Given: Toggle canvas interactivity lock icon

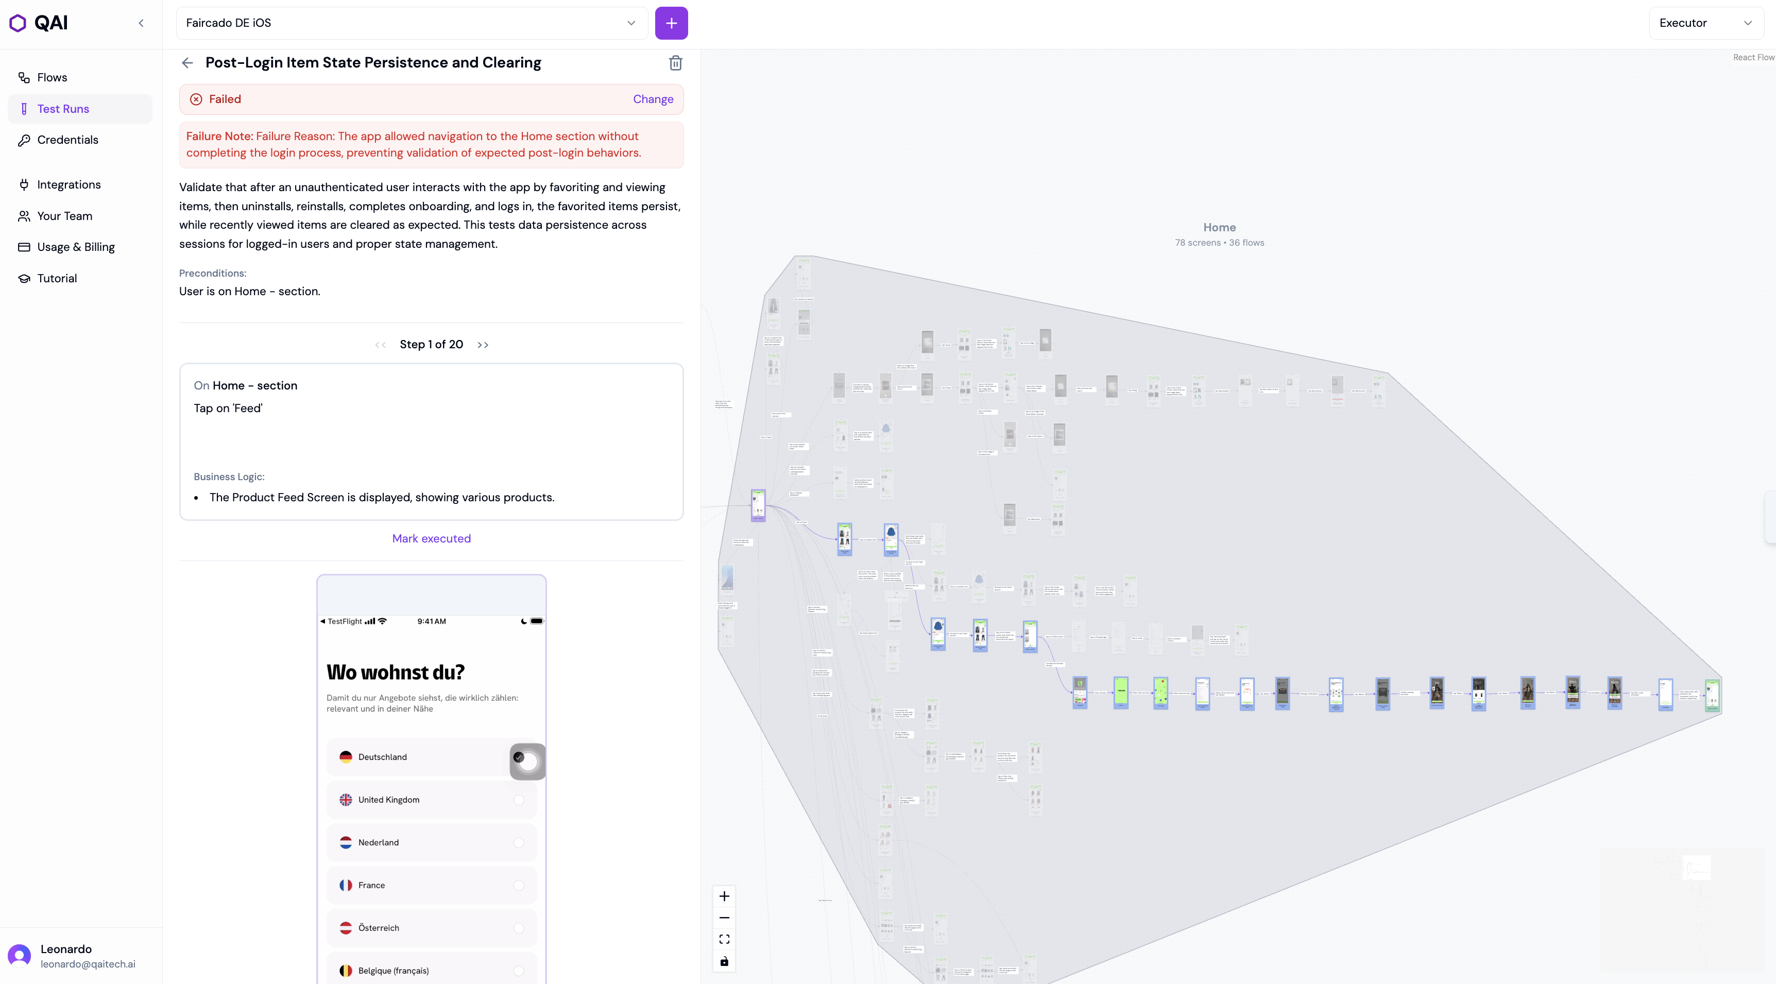Looking at the screenshot, I should click(x=724, y=961).
